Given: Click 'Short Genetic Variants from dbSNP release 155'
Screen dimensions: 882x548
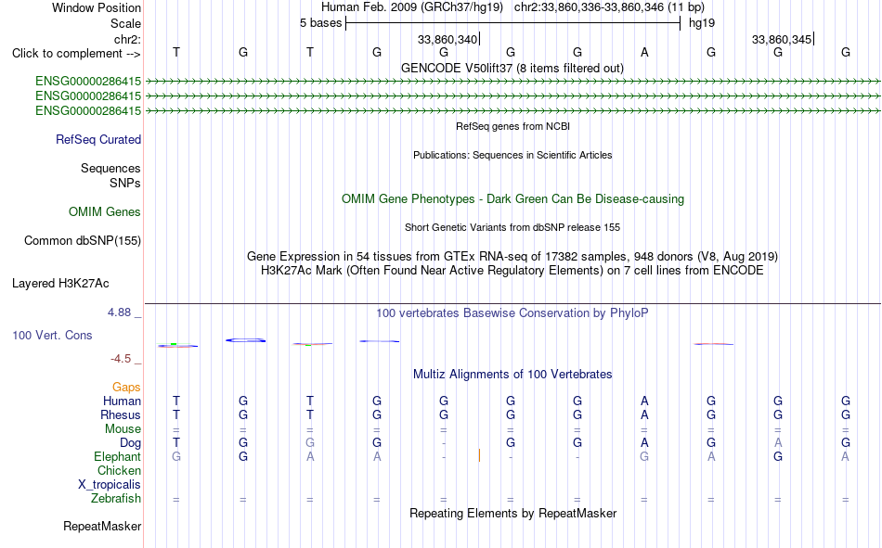Looking at the screenshot, I should click(512, 227).
